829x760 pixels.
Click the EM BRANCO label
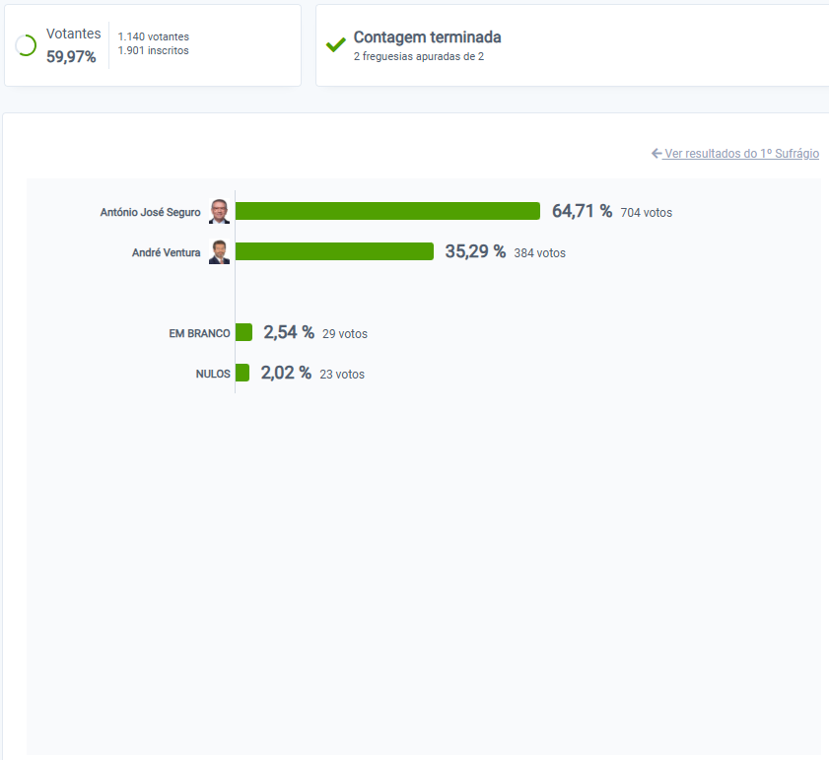(199, 334)
